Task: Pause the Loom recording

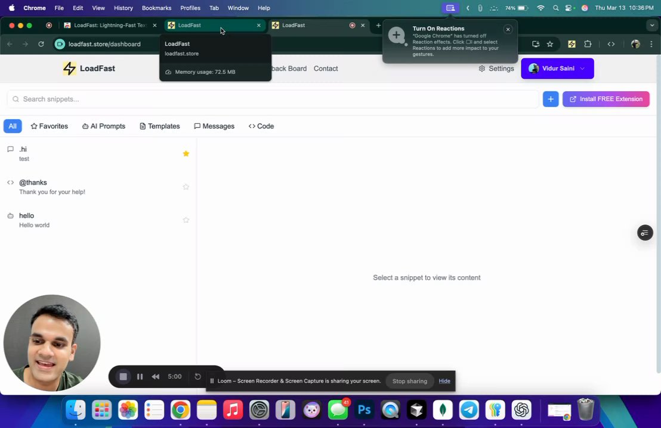Action: pyautogui.click(x=140, y=377)
